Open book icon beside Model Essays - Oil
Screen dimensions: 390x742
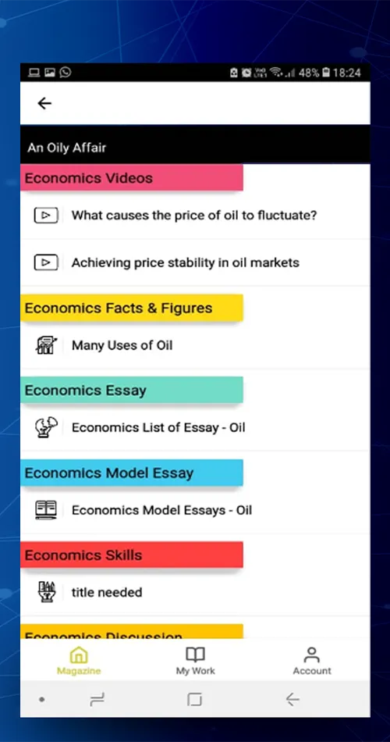pyautogui.click(x=46, y=510)
